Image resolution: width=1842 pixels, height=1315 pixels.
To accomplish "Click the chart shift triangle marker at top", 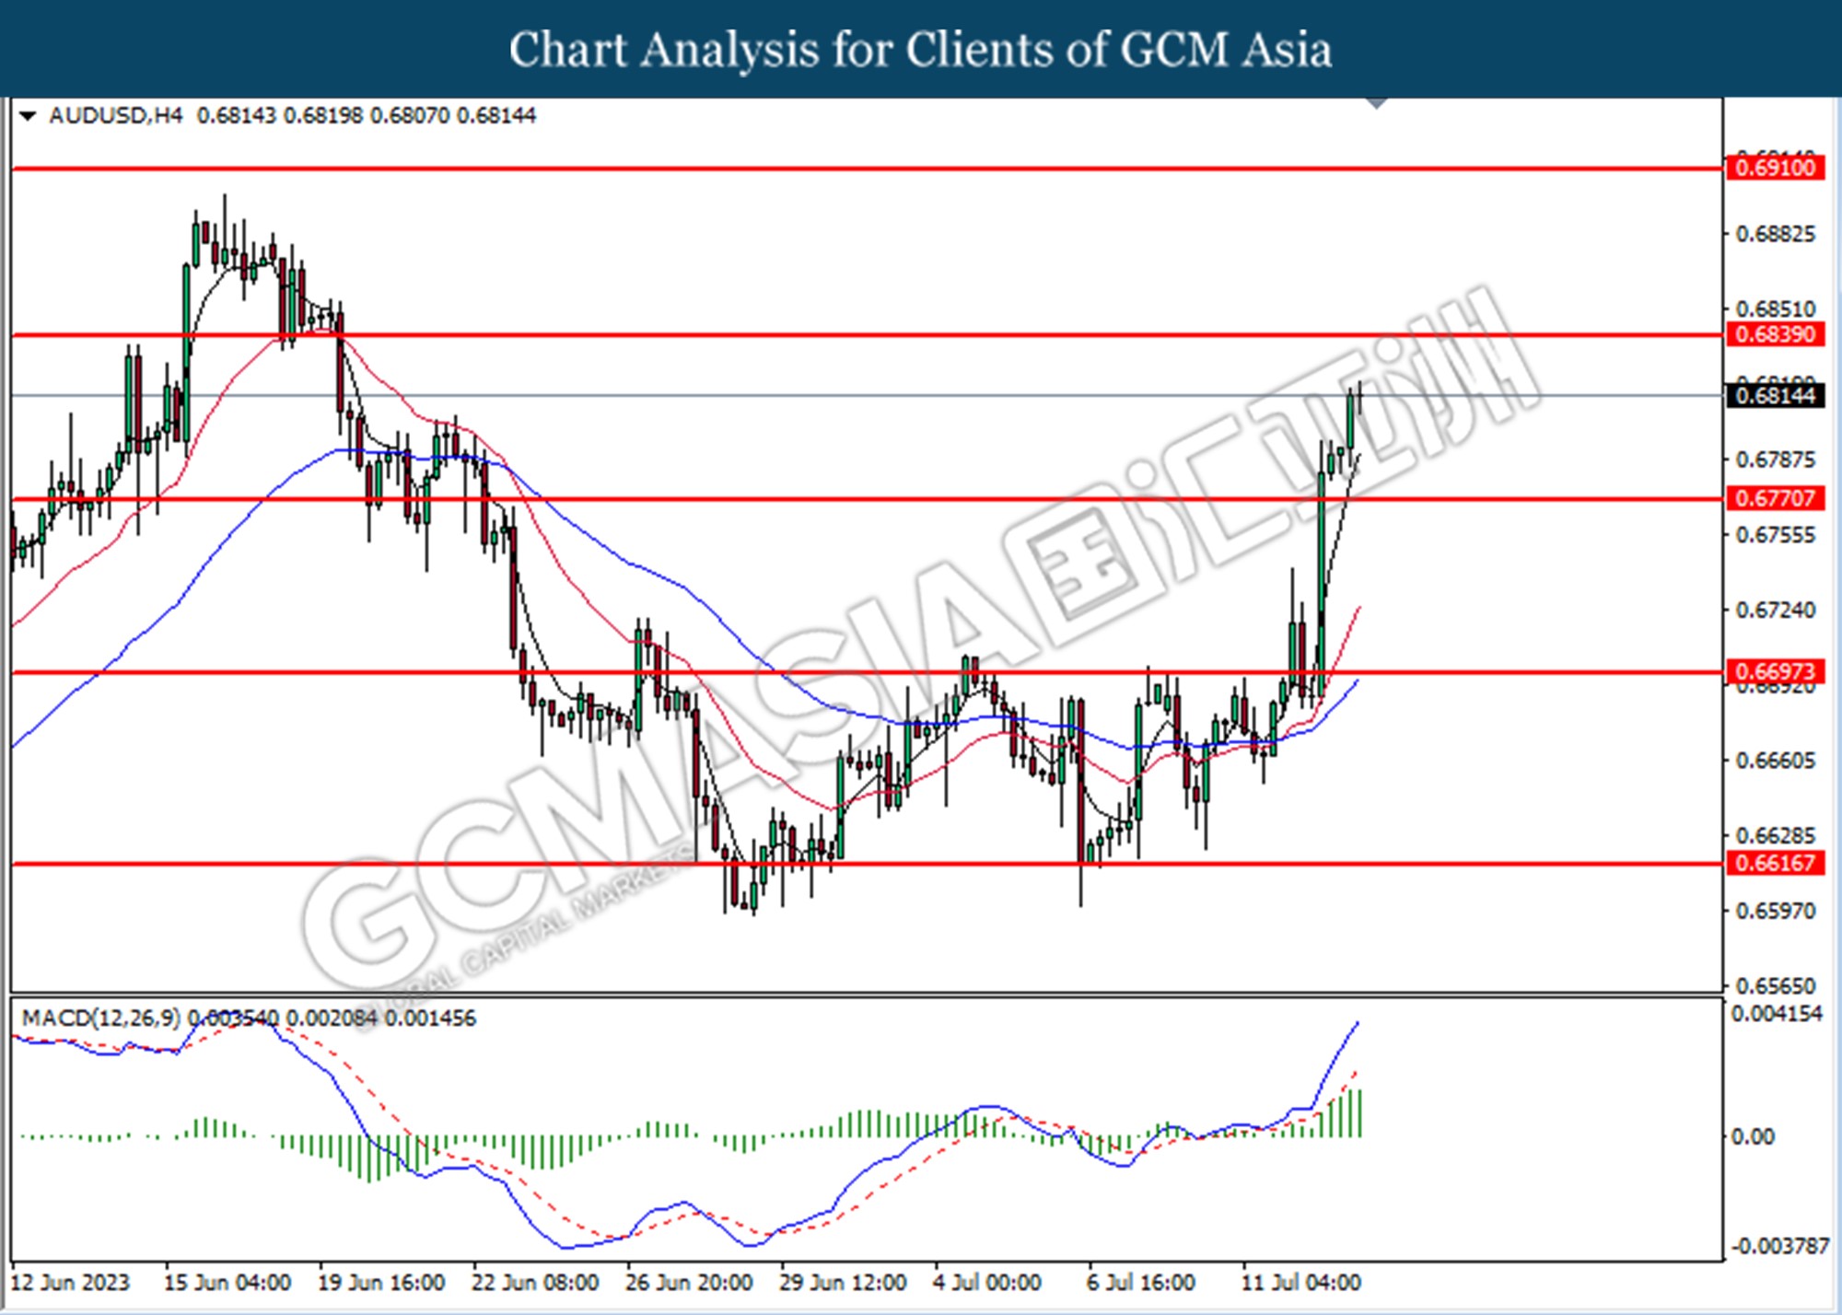I will [x=1376, y=102].
